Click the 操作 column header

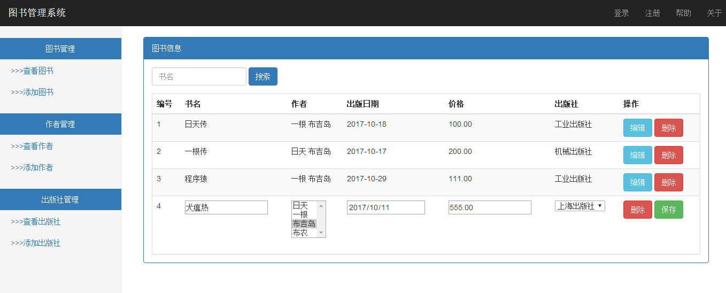(x=631, y=104)
